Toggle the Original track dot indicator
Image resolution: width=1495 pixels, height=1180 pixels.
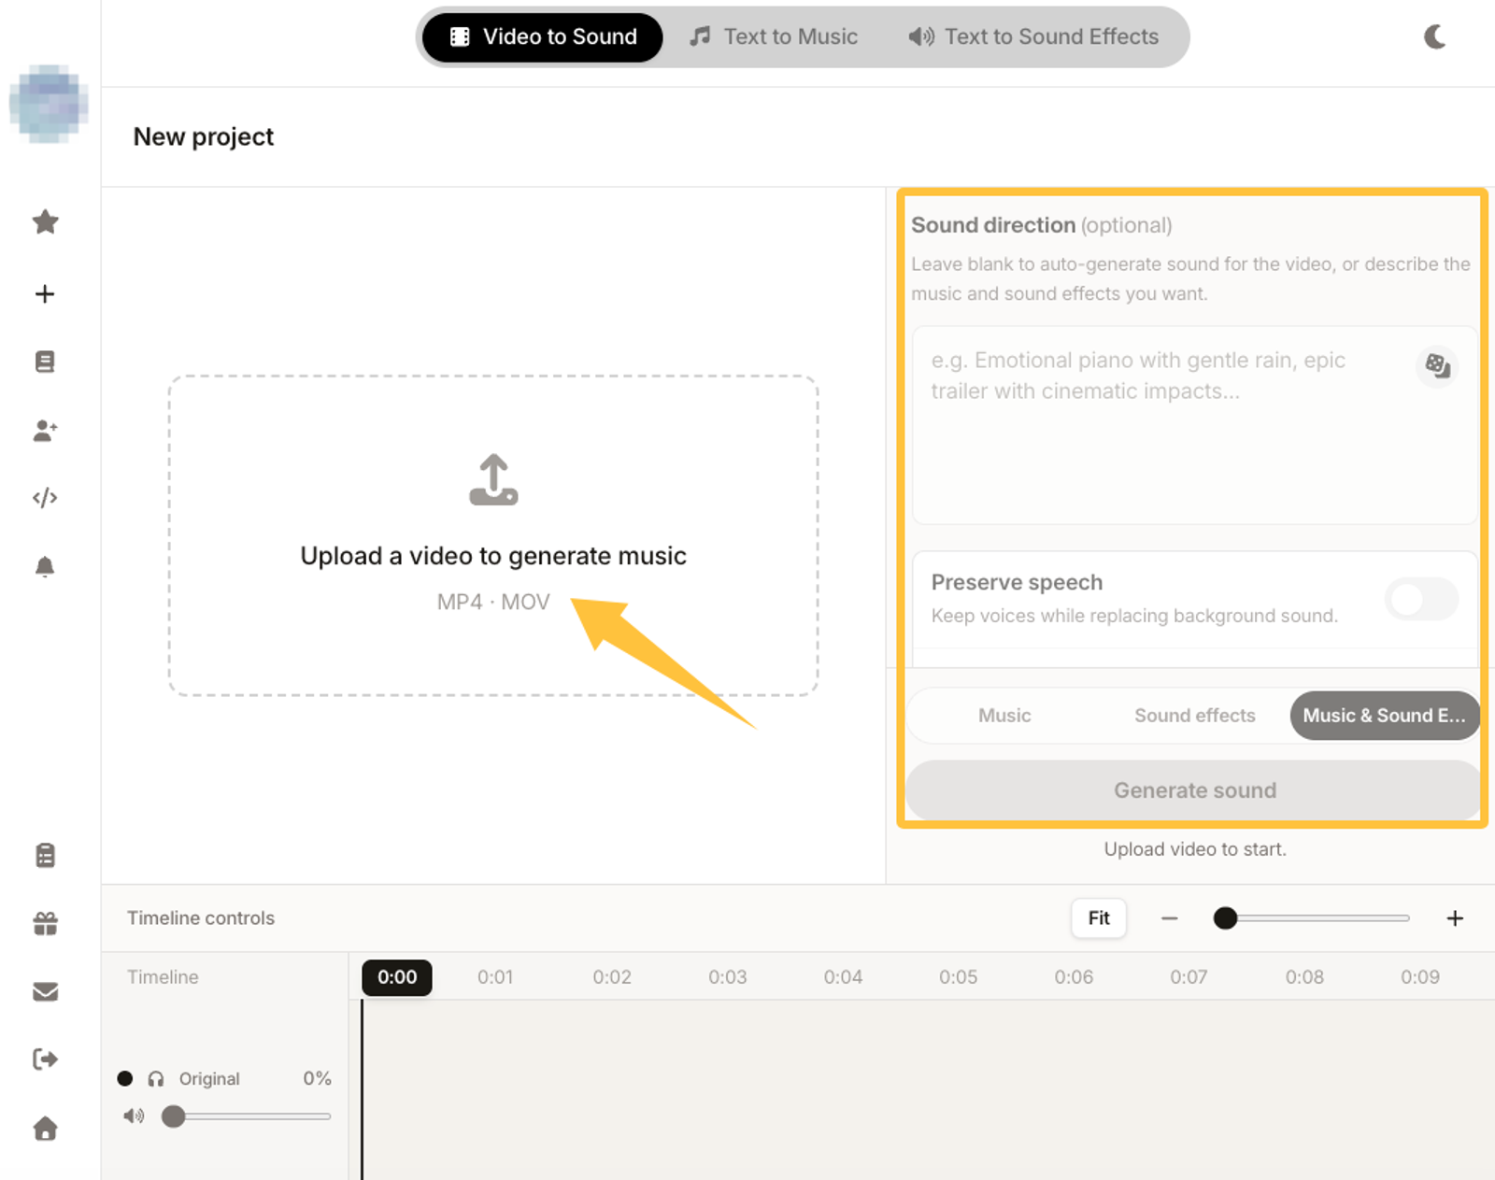pos(125,1078)
